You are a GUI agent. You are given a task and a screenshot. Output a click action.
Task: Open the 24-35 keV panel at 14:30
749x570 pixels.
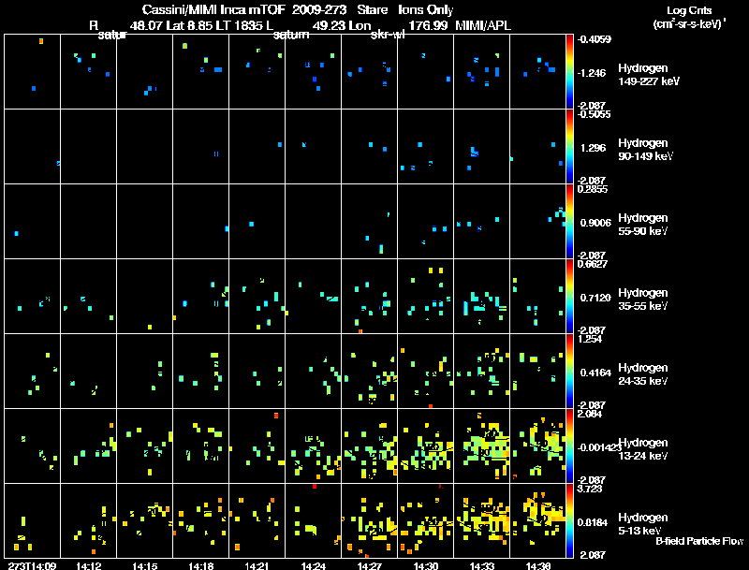pos(426,371)
